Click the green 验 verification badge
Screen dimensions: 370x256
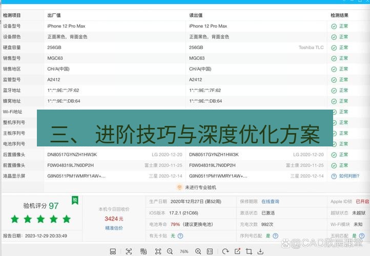point(75,200)
